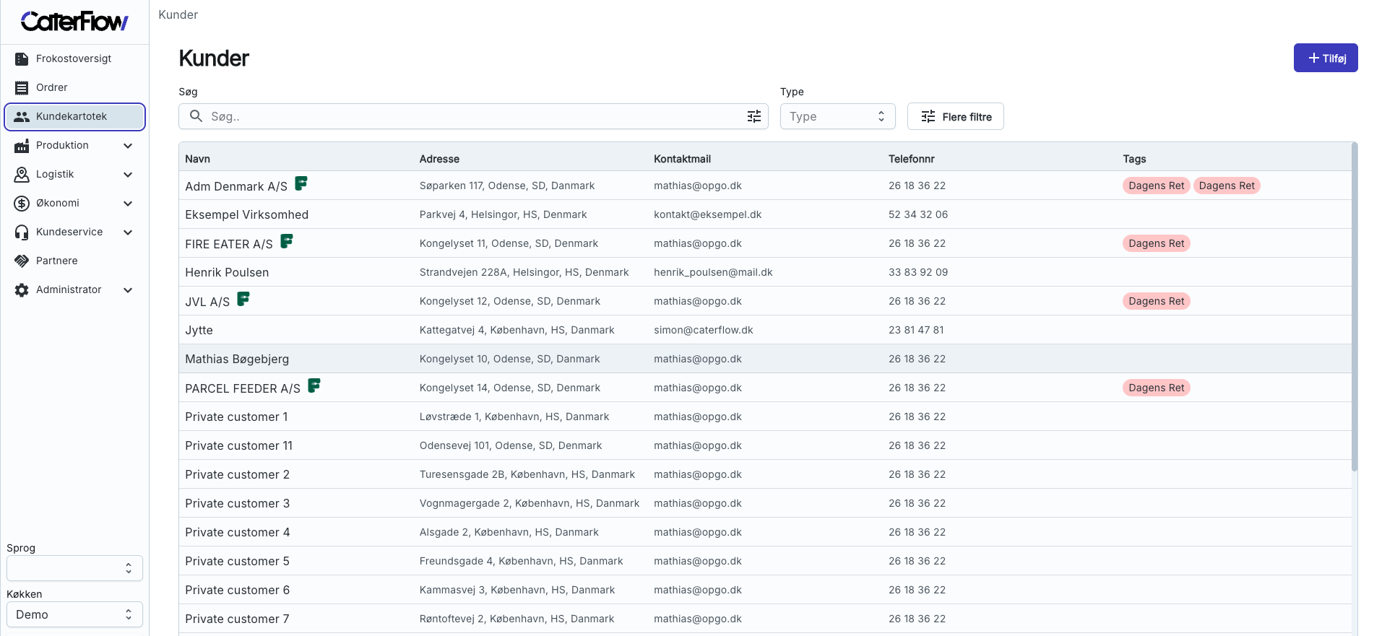The width and height of the screenshot is (1382, 636).
Task: Click the magnifier icon in search field
Action: point(196,116)
